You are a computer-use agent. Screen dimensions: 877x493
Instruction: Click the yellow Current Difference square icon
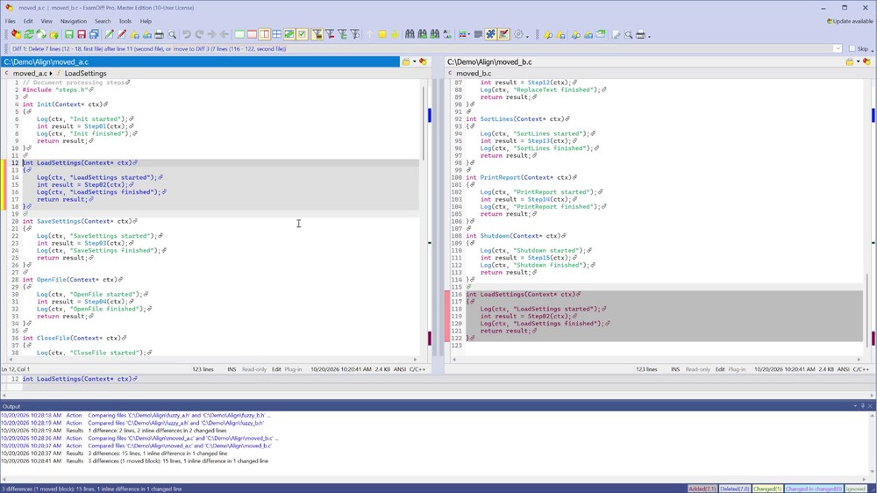(382, 35)
